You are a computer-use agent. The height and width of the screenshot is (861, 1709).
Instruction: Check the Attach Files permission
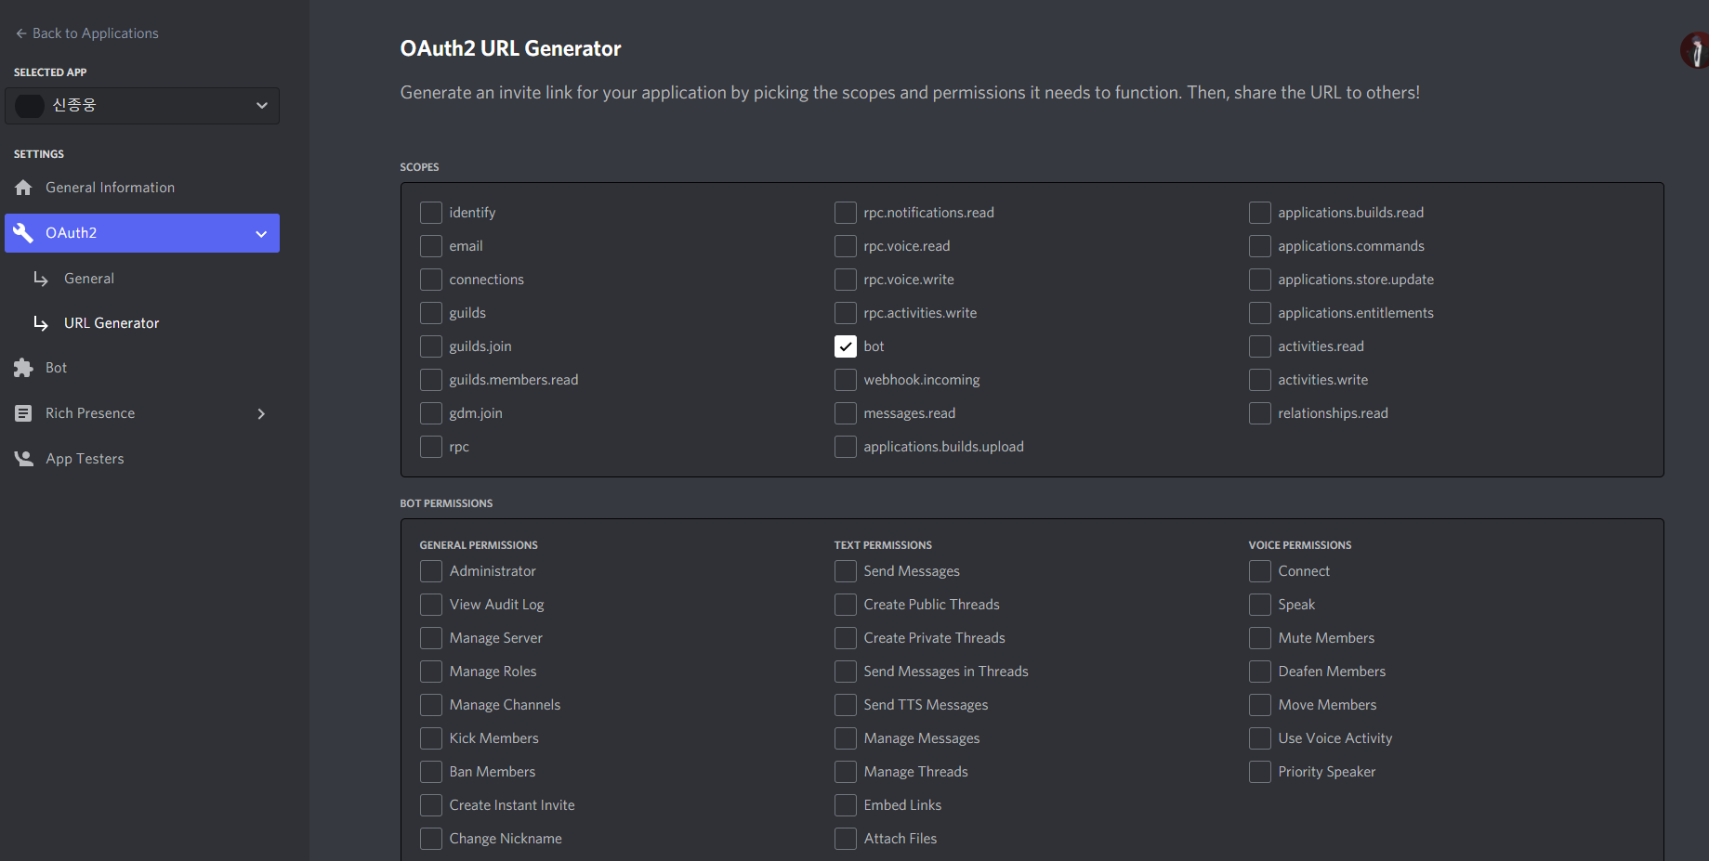(846, 839)
